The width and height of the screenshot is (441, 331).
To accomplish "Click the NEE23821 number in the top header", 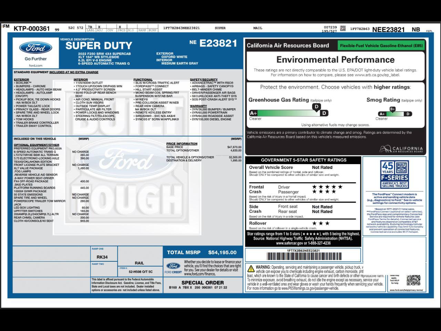I will [x=388, y=30].
